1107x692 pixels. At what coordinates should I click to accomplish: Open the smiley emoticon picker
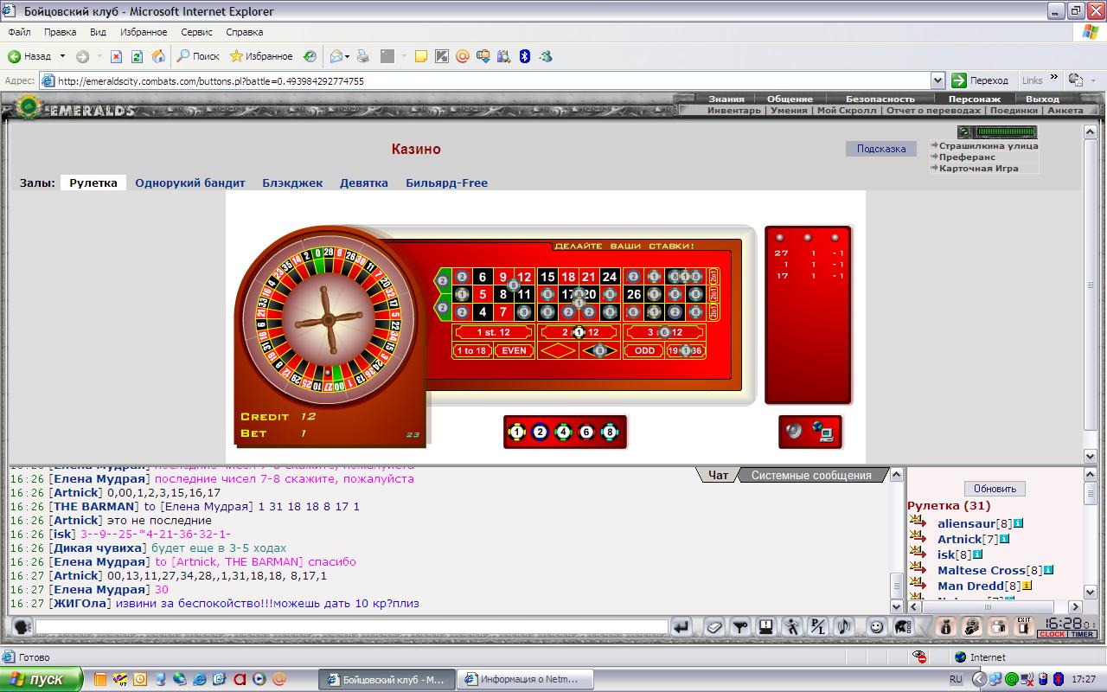pos(876,627)
